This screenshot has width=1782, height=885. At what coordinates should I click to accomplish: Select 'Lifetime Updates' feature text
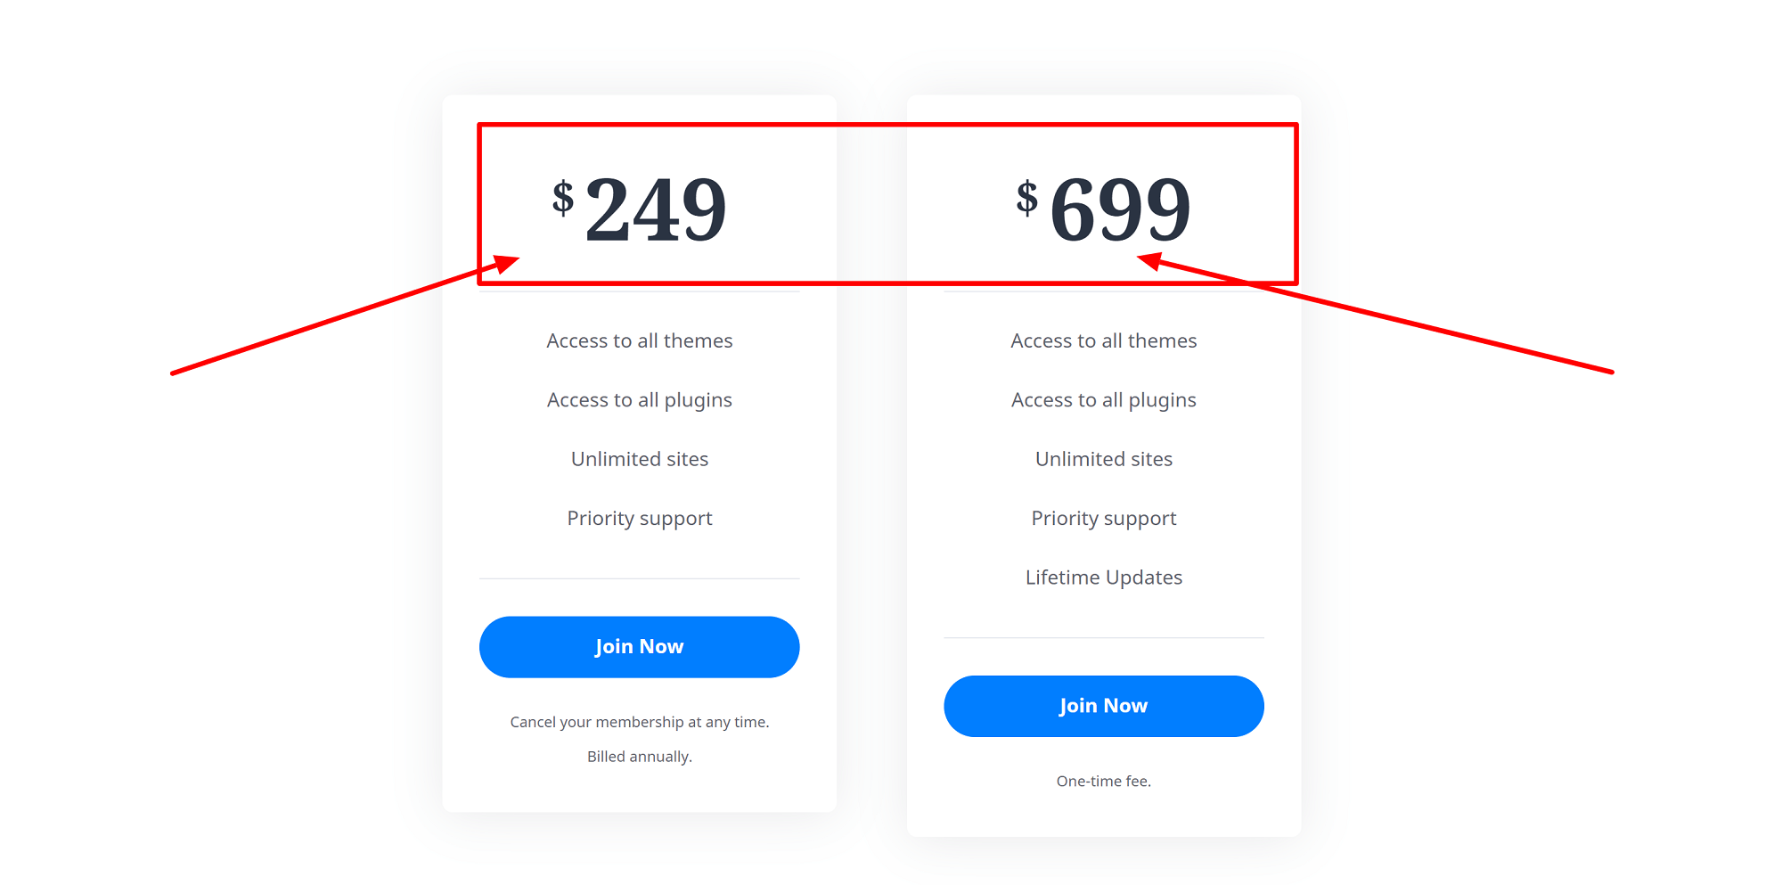[x=1103, y=578]
